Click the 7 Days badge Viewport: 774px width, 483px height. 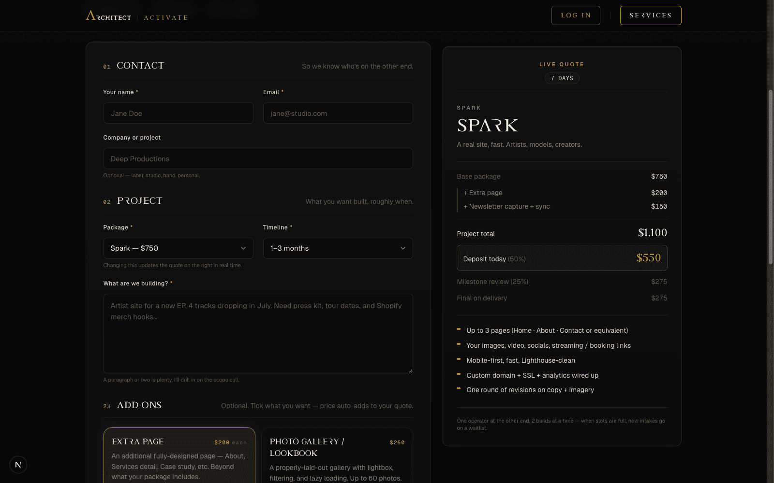point(562,78)
